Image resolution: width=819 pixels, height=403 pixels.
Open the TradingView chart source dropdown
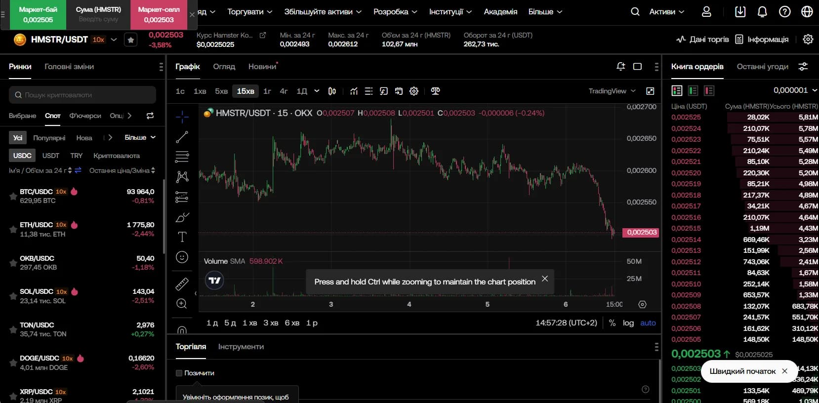(611, 91)
